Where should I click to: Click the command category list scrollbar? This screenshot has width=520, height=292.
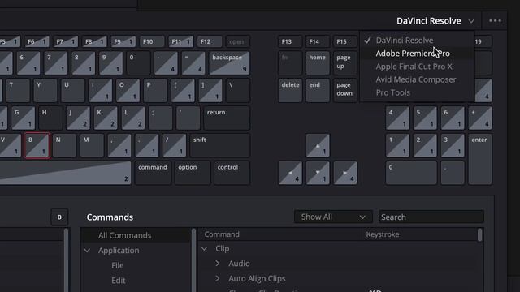pos(193,260)
